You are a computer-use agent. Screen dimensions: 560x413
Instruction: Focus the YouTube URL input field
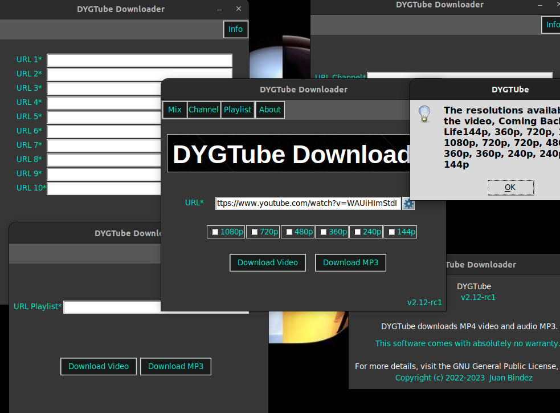(308, 204)
